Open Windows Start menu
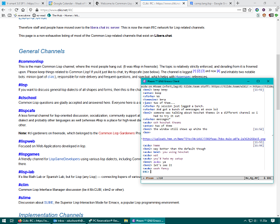 (x=4, y=220)
